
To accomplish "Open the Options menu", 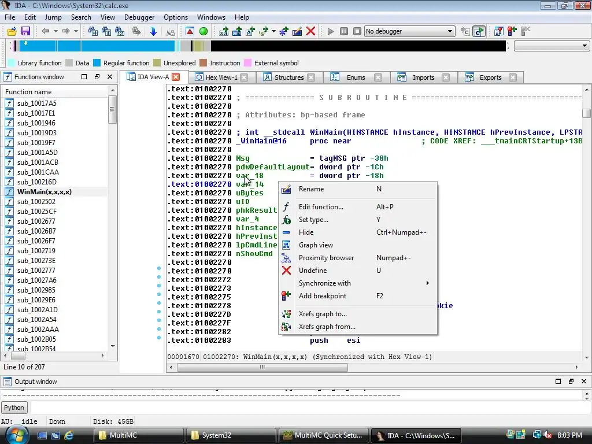I will 176,17.
